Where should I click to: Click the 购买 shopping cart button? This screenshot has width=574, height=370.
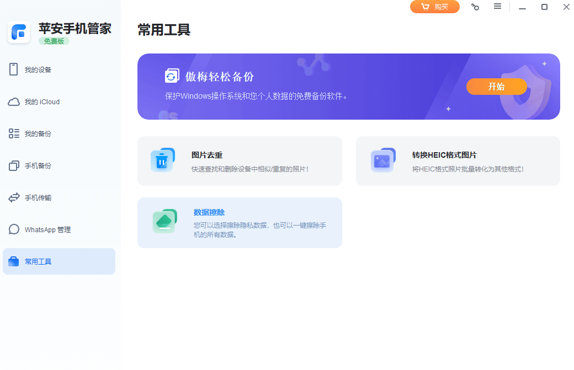[434, 7]
